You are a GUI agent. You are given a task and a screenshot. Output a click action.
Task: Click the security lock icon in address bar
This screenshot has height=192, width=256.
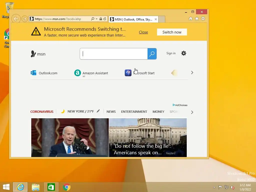pyautogui.click(x=101, y=19)
